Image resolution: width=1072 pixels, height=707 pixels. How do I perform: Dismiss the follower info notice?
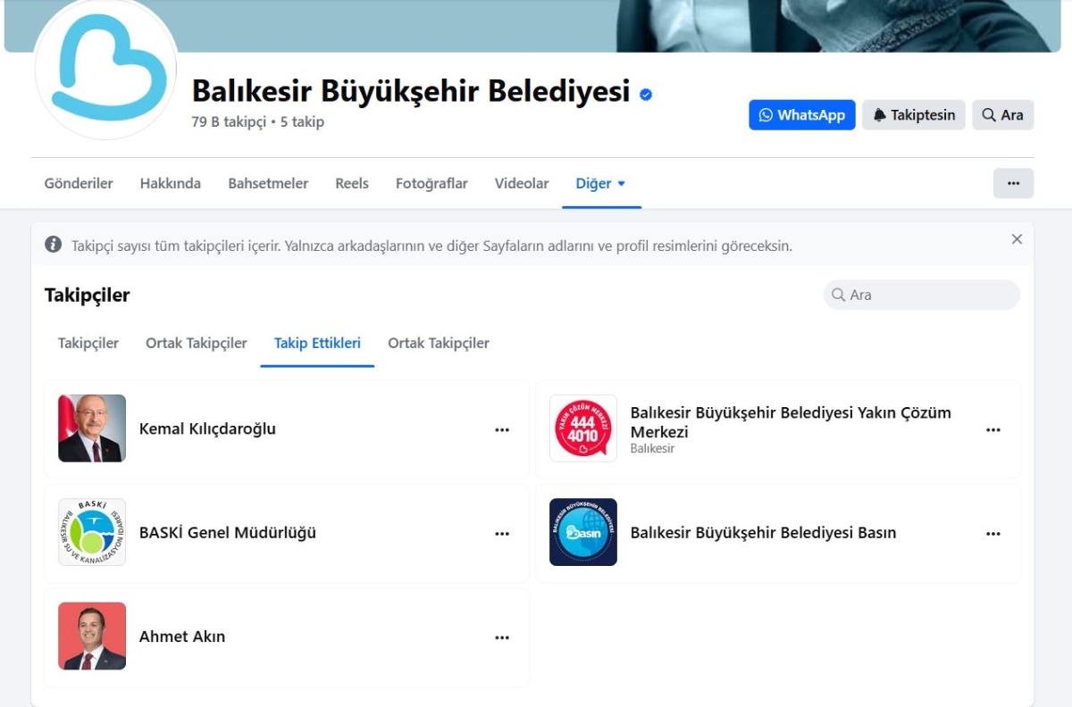(x=1017, y=239)
